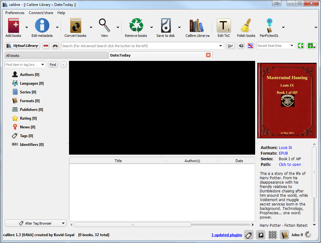Toggle the Tag Browser icon in status bar
The height and width of the screenshot is (243, 321).
tap(249, 235)
